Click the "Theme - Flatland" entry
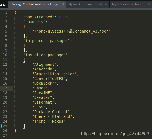Image resolution: width=152 pixels, height=139 pixels. [52, 117]
